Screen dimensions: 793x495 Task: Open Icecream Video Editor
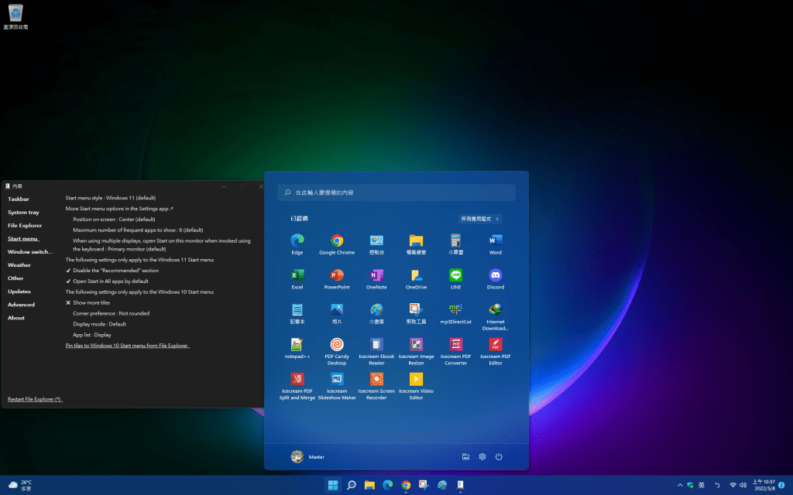(416, 379)
